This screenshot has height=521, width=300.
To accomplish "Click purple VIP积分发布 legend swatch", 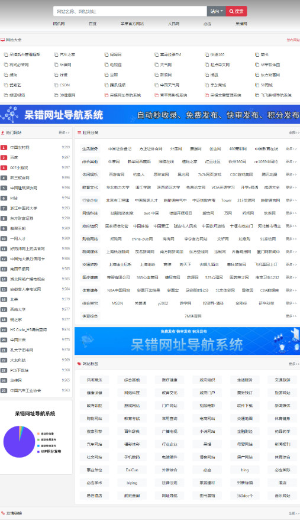I will click(x=38, y=452).
